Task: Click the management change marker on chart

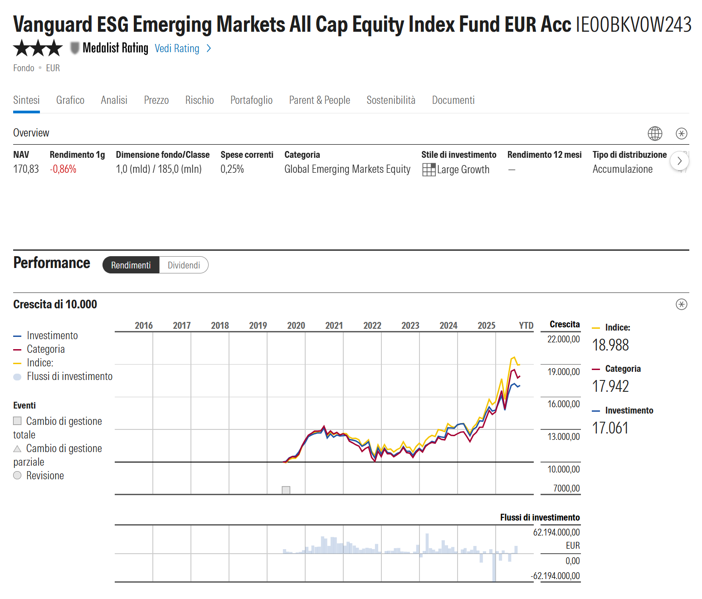Action: coord(286,490)
